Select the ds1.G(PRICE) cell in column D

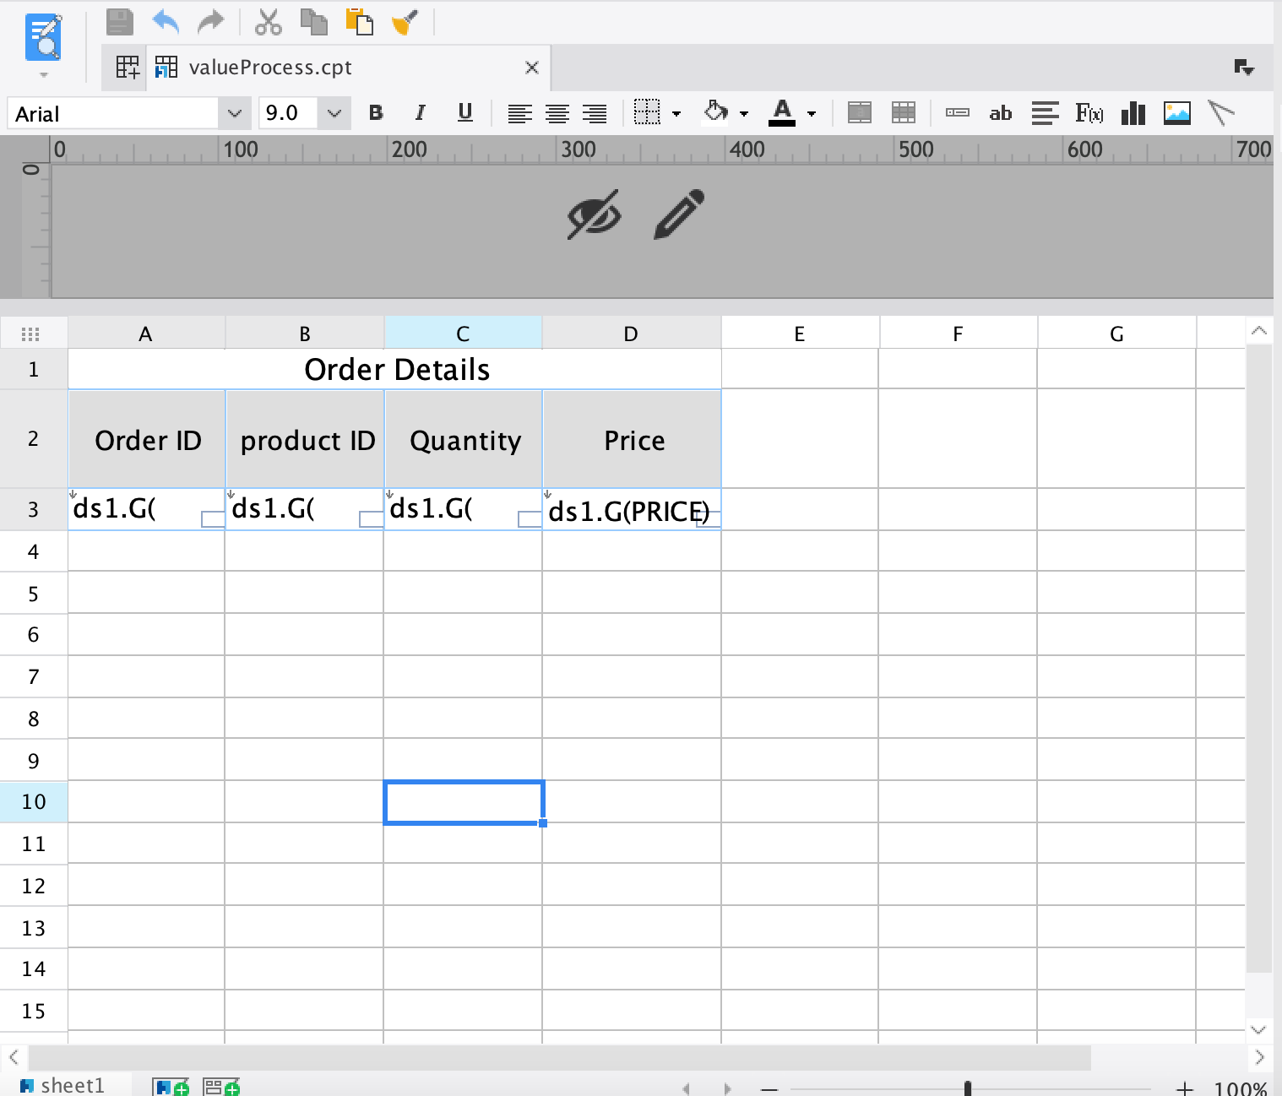click(x=631, y=510)
